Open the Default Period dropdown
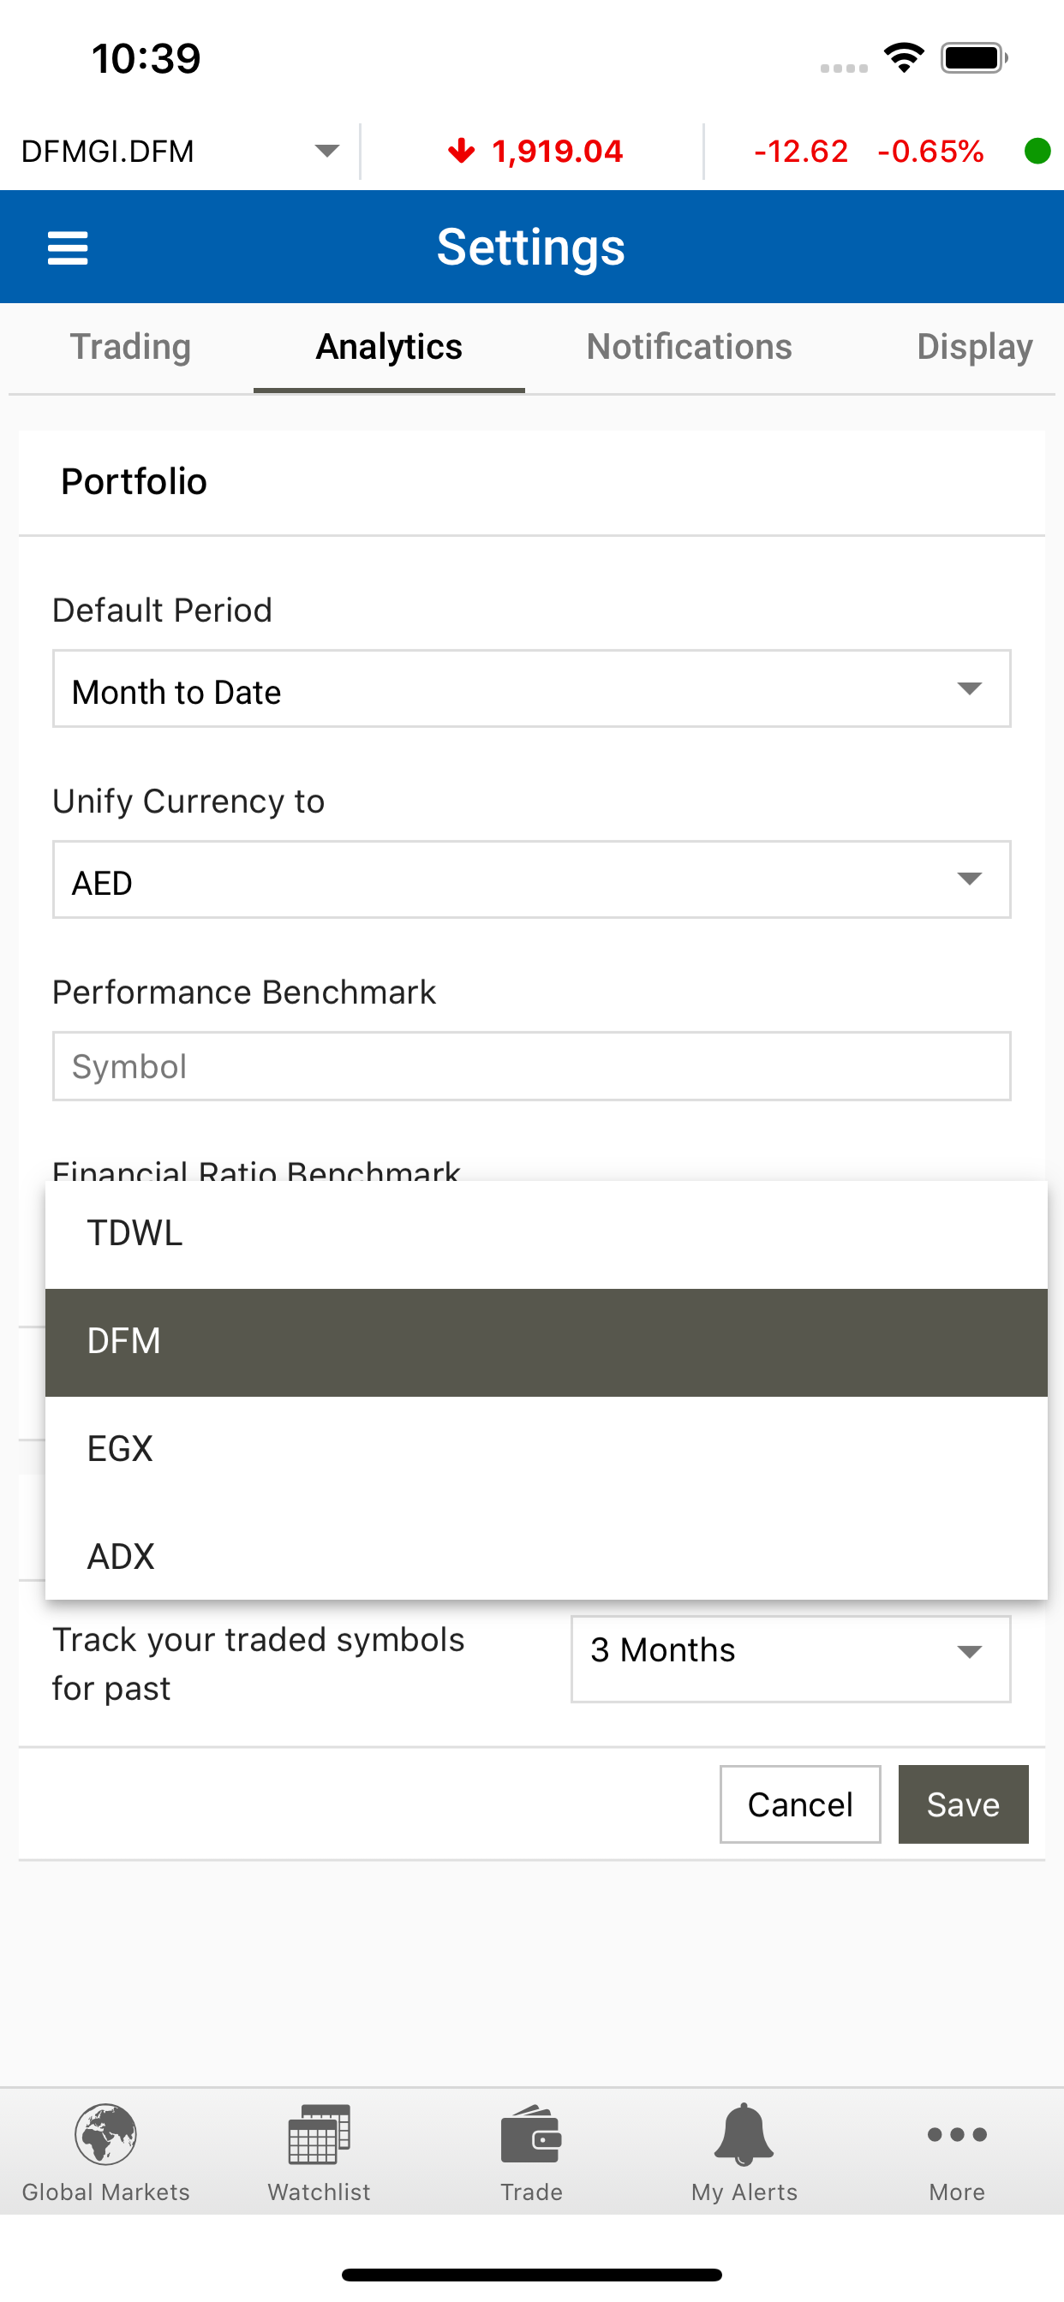This screenshot has height=2302, width=1064. pos(532,689)
